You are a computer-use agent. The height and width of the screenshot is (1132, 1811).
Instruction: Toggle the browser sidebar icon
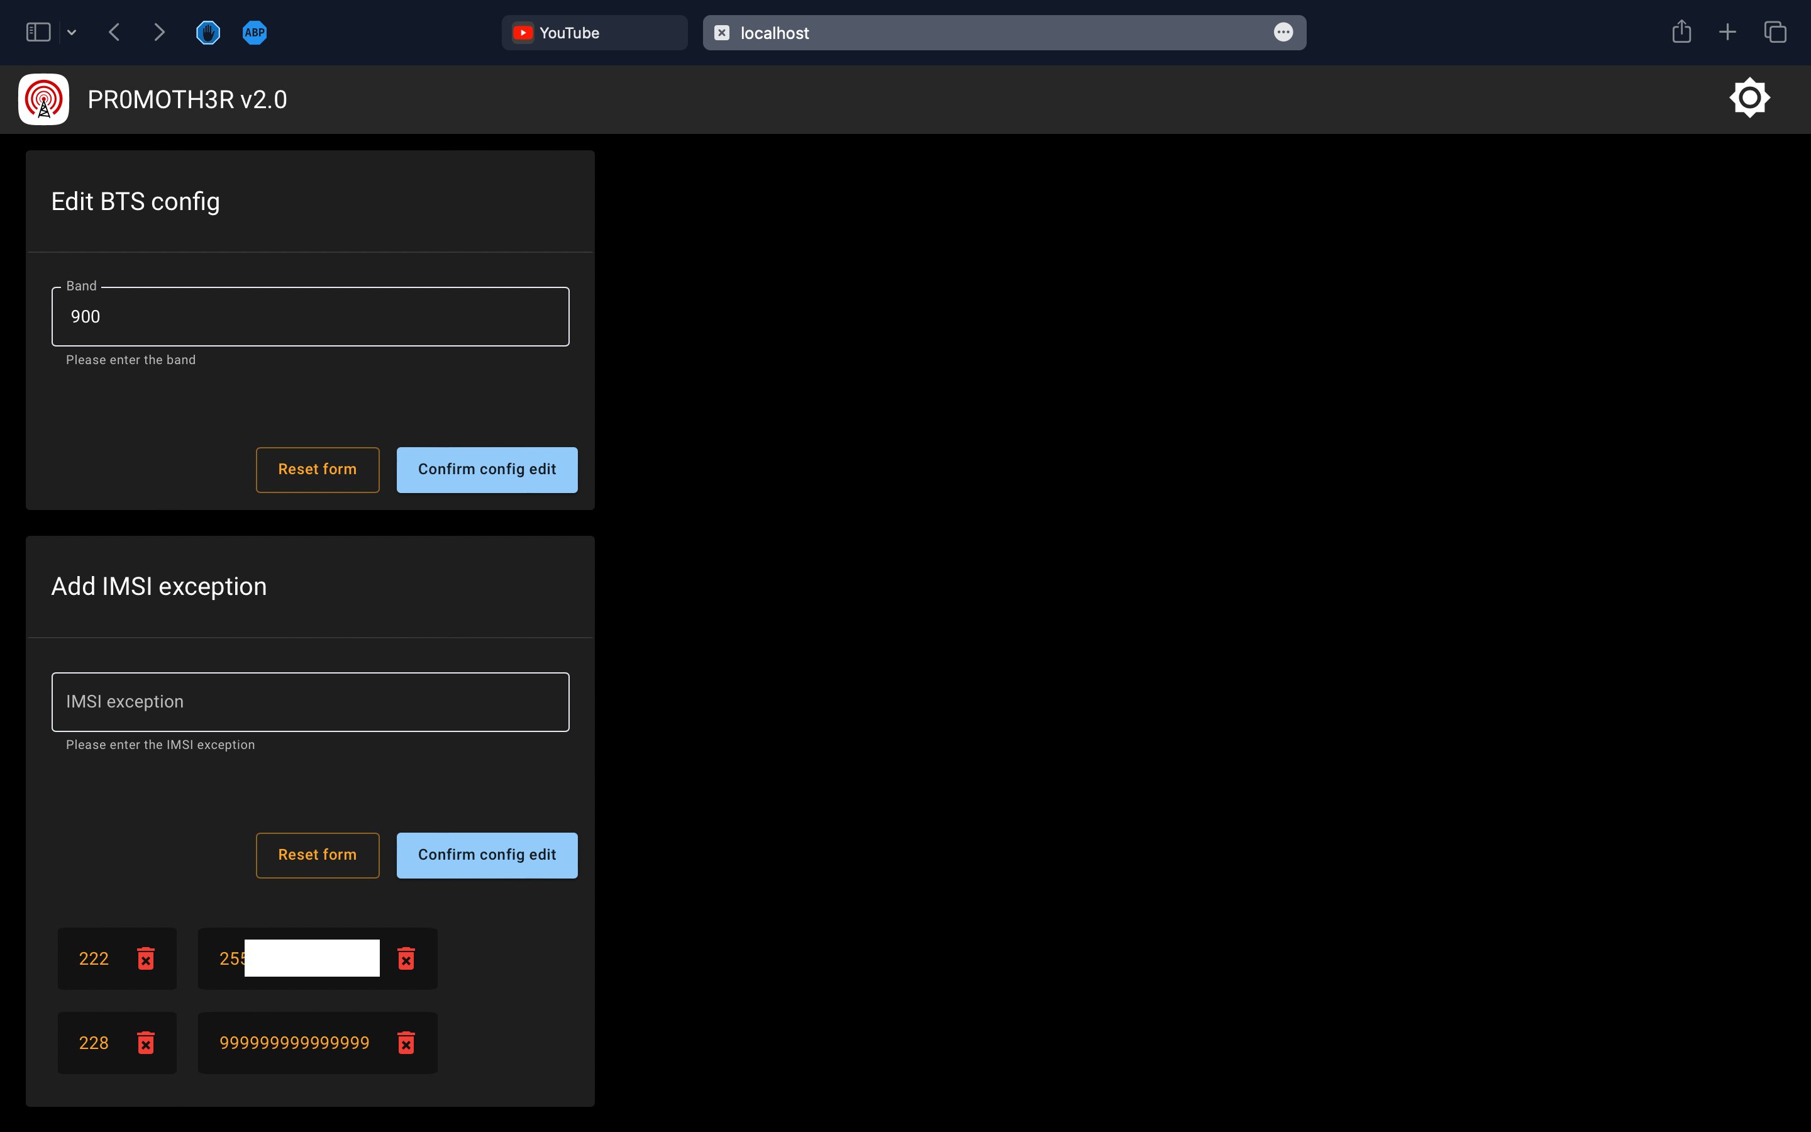click(x=38, y=32)
